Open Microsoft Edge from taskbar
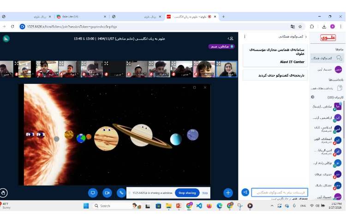 click(219, 206)
